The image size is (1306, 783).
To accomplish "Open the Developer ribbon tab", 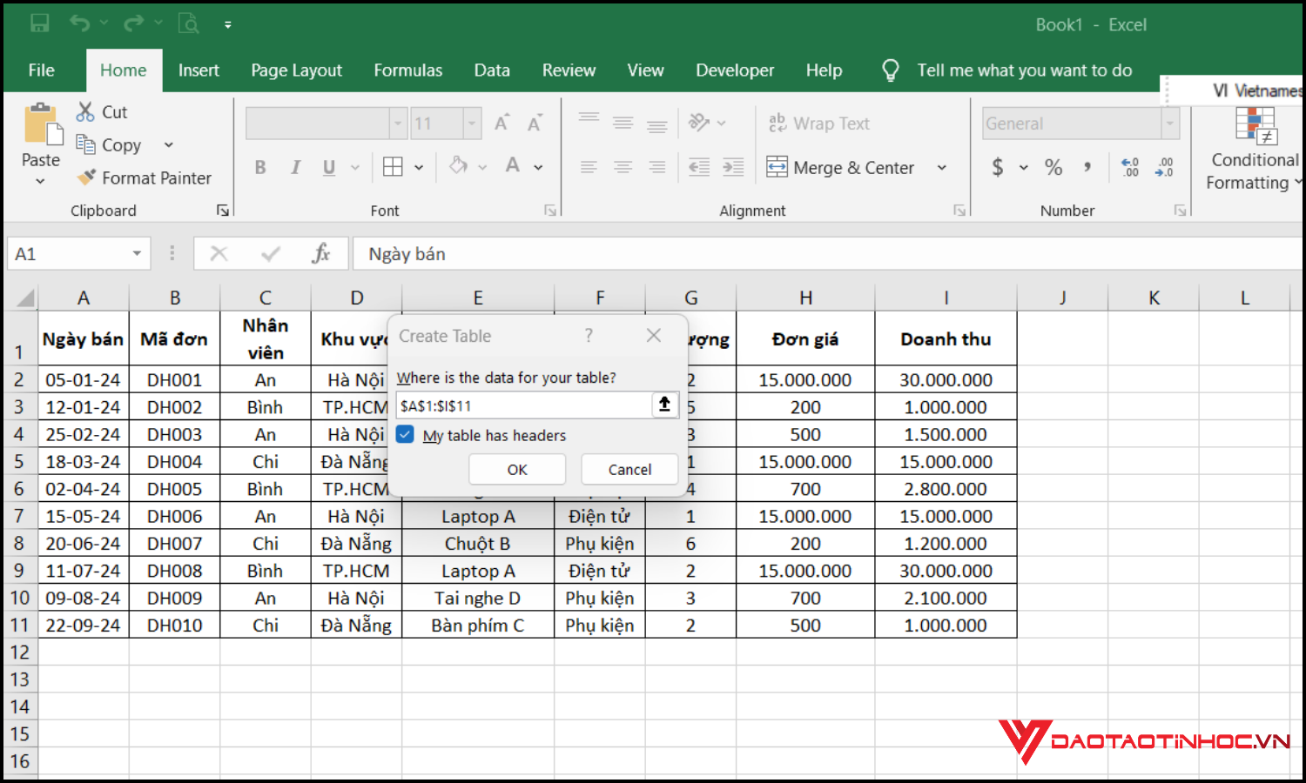I will [x=734, y=70].
